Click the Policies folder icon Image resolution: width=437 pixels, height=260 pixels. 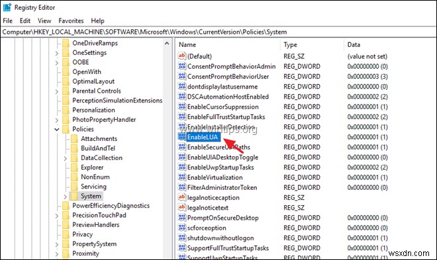coord(66,129)
